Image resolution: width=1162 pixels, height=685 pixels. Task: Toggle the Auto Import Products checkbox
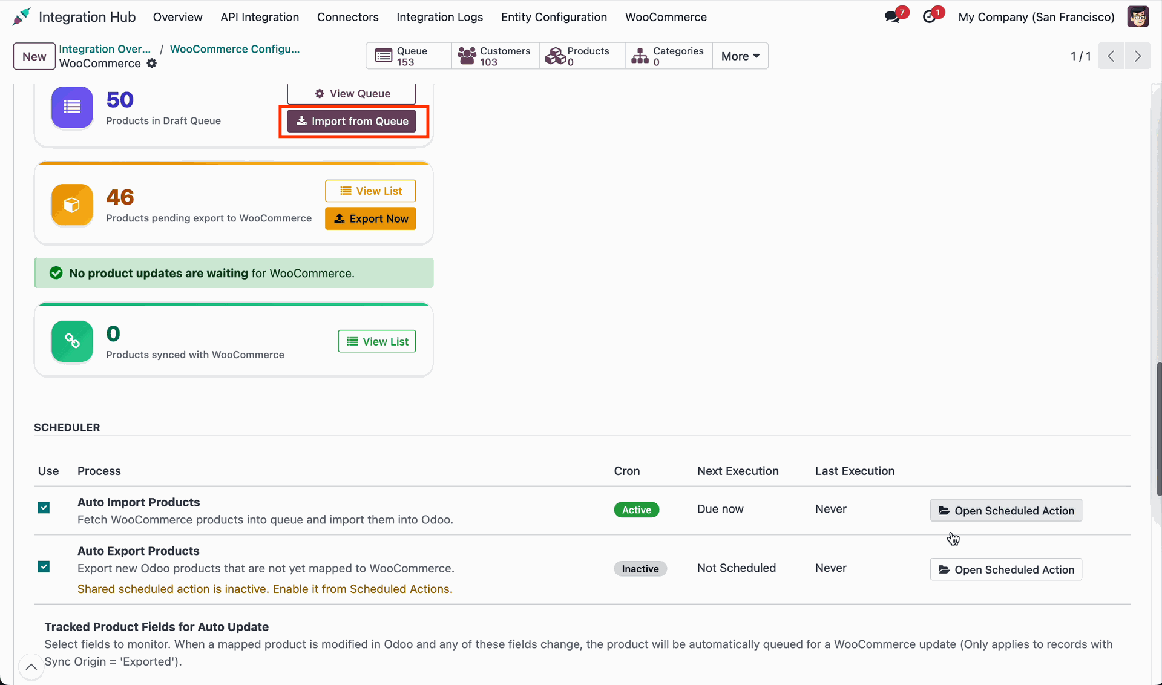44,508
